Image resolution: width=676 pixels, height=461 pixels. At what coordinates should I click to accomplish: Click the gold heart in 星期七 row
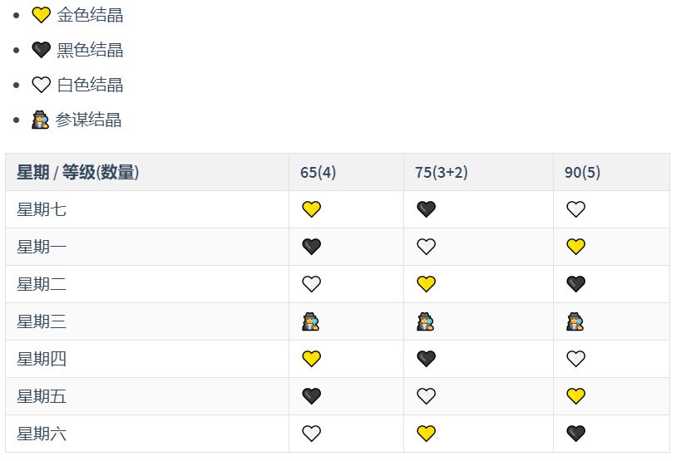click(x=311, y=209)
